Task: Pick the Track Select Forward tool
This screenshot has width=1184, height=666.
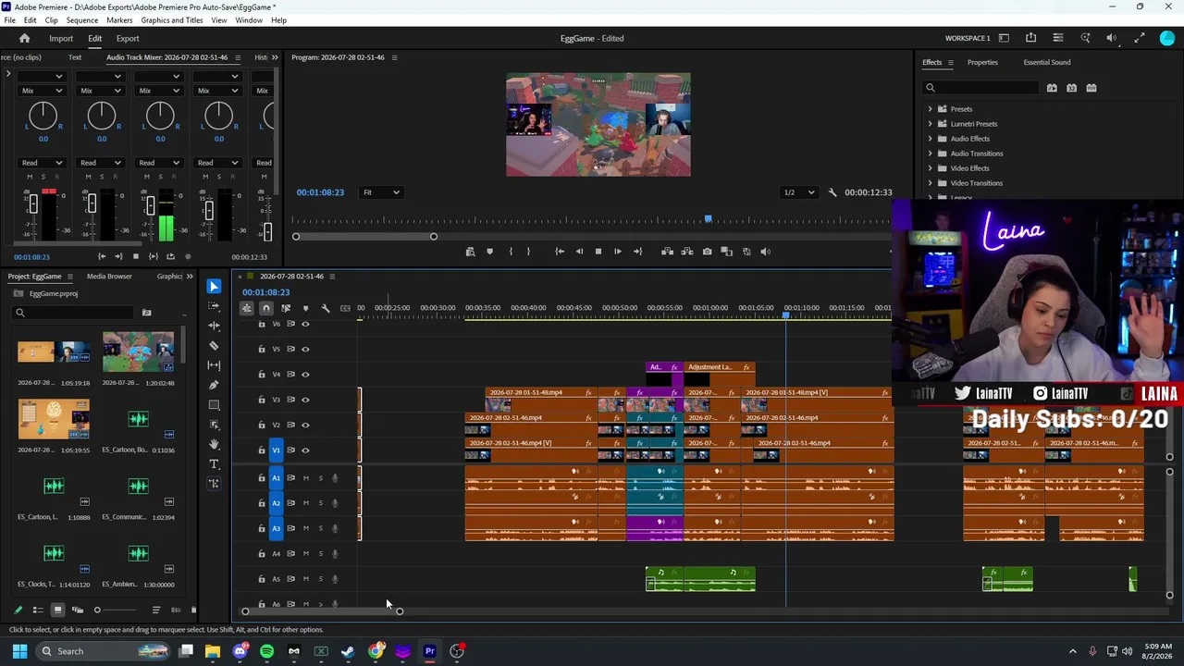Action: pyautogui.click(x=214, y=306)
